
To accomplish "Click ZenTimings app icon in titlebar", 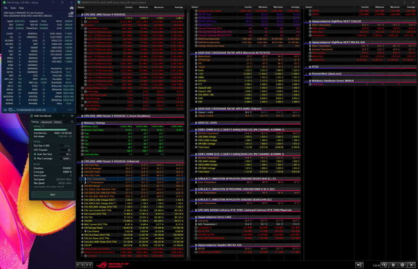I will point(4,3).
